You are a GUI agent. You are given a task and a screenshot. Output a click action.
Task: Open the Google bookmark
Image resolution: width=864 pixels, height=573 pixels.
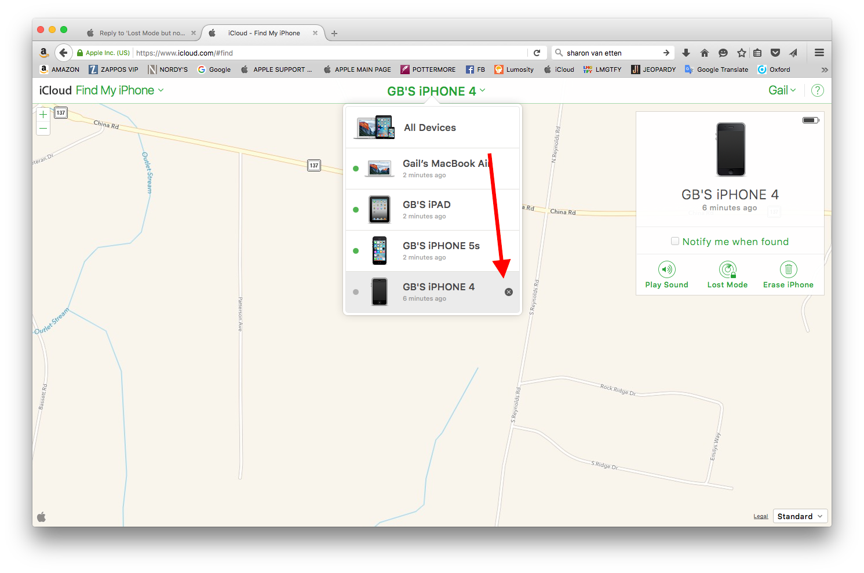(214, 70)
